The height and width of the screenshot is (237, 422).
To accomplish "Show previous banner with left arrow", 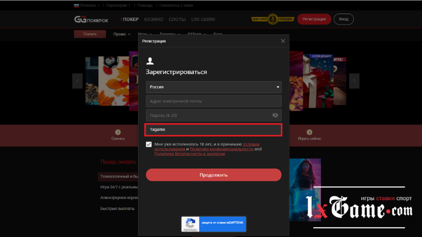I will click(x=78, y=81).
